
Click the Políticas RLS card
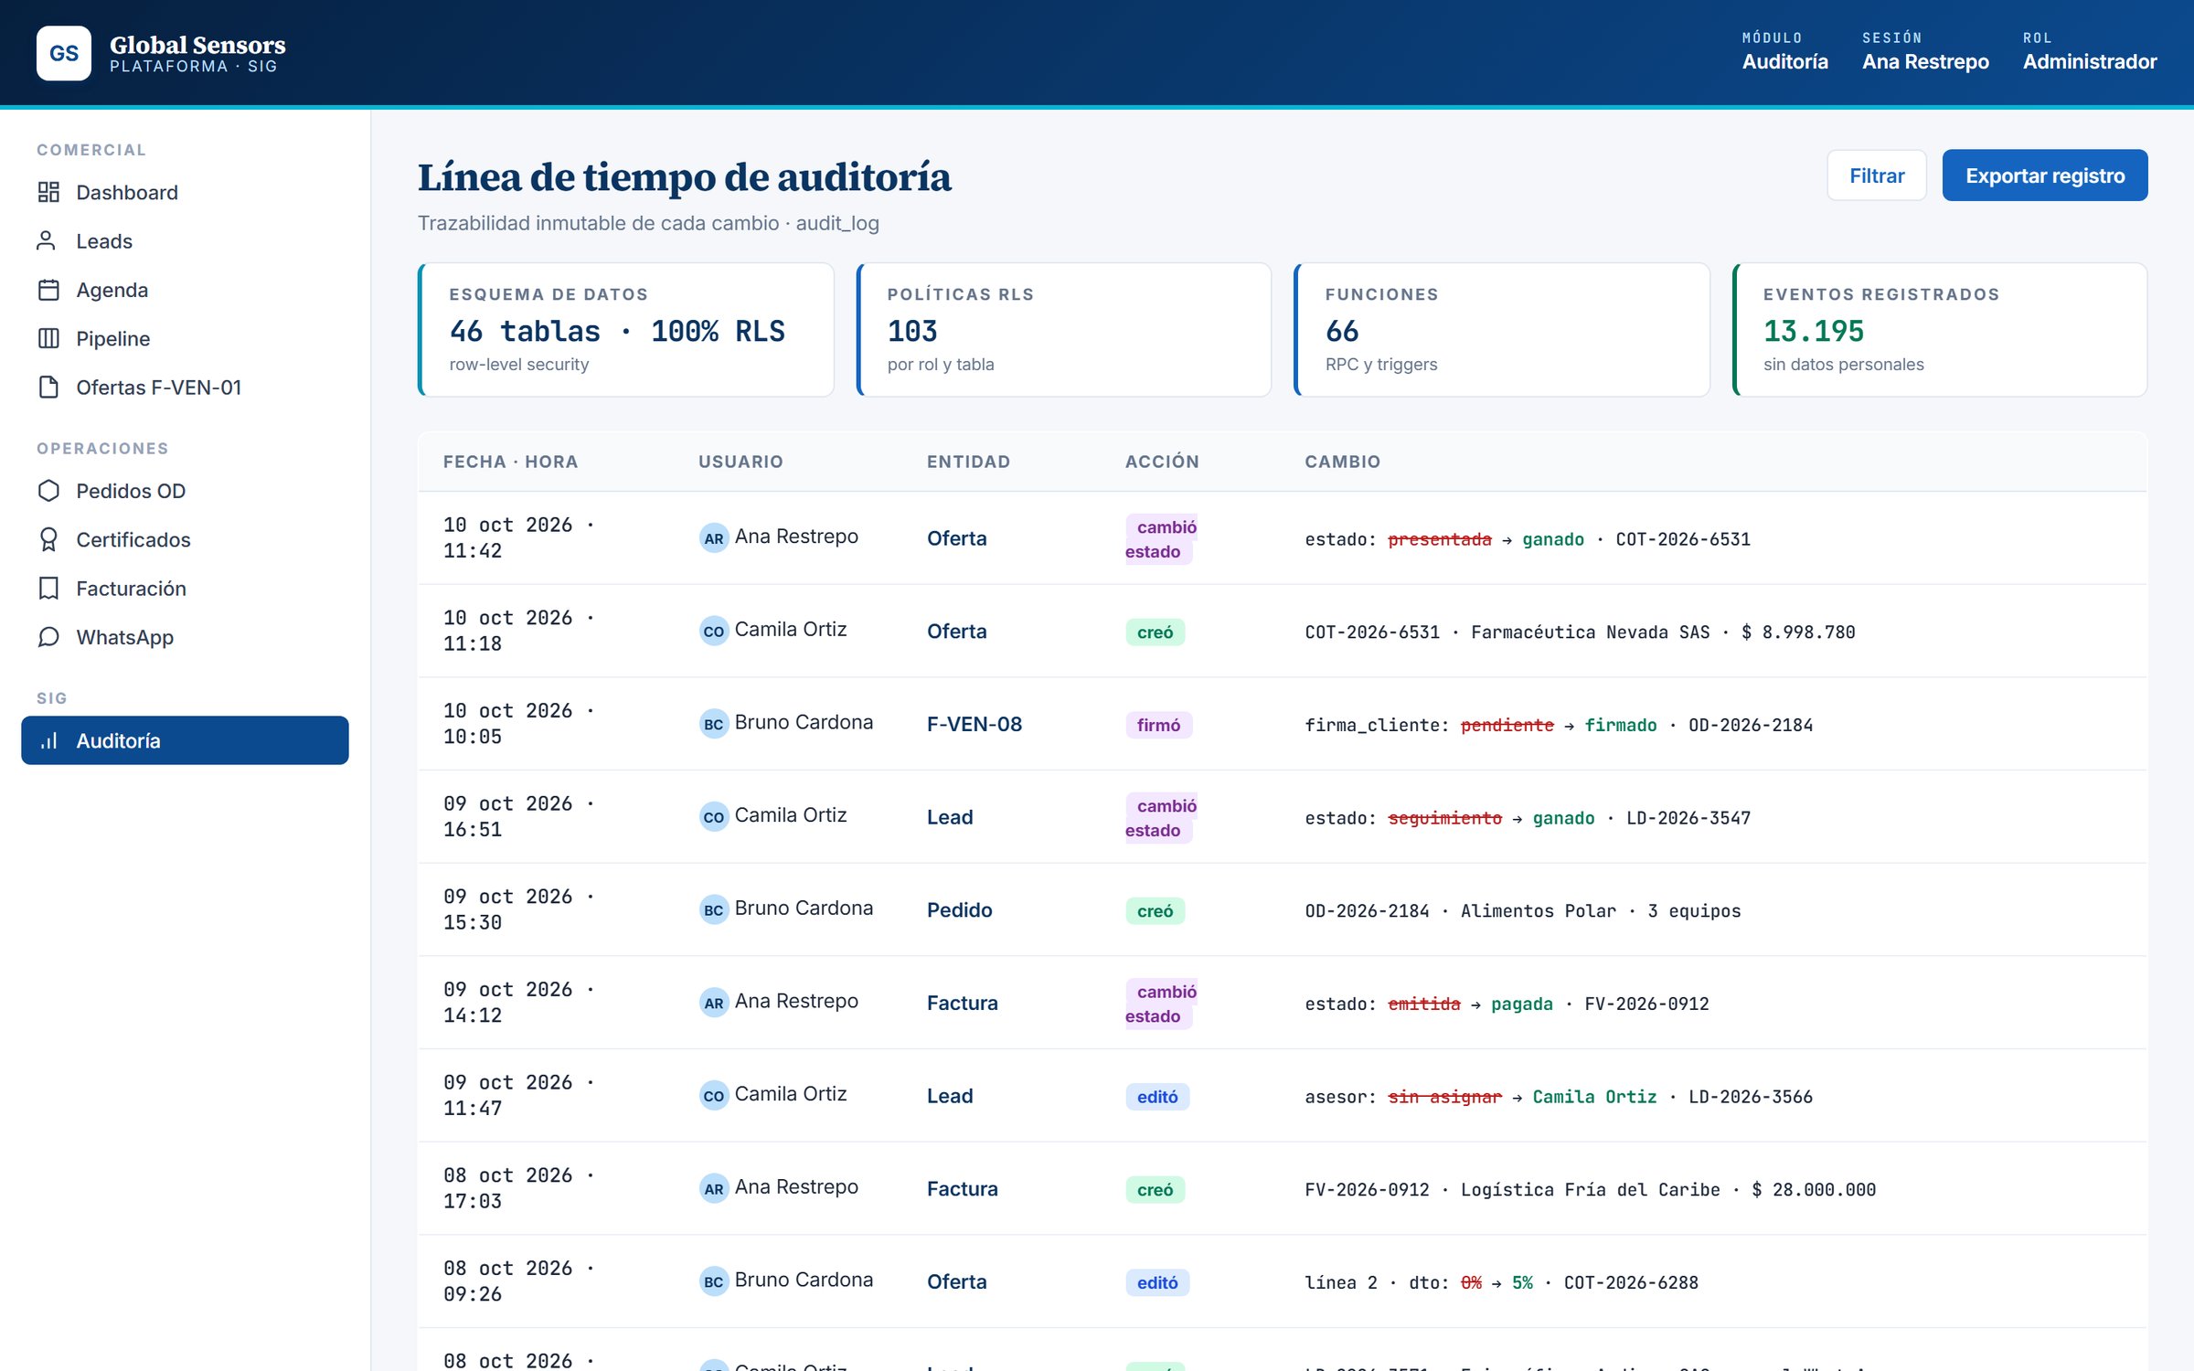(1064, 330)
